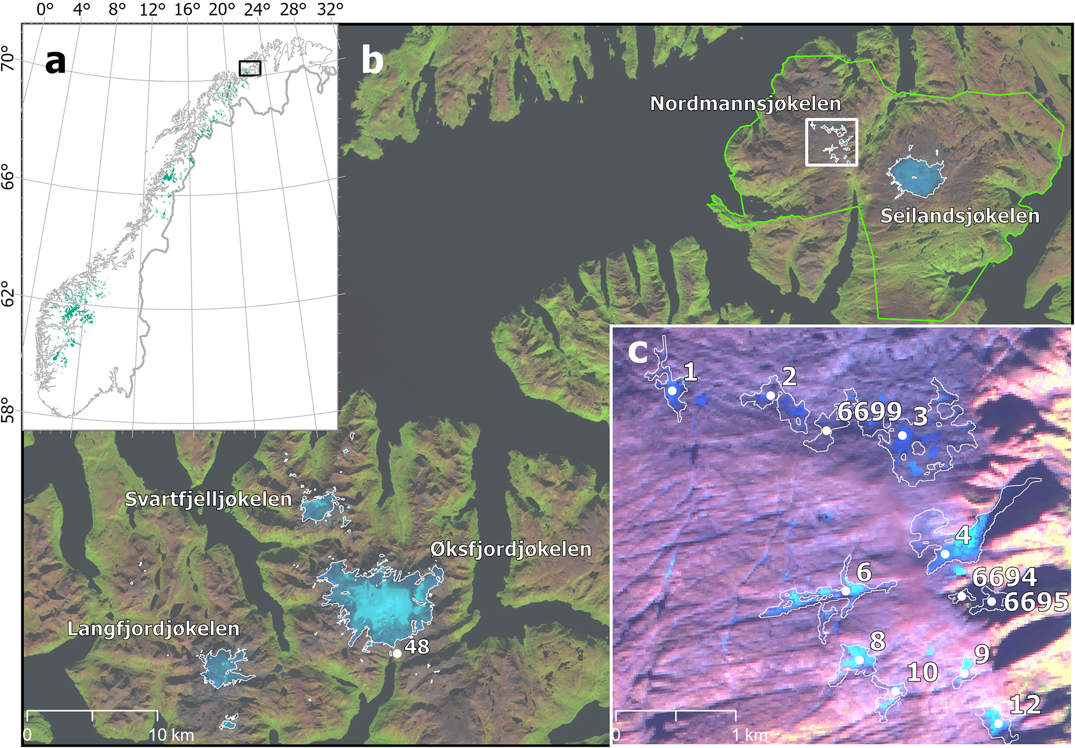Click the white dot beside label 4

tap(944, 554)
